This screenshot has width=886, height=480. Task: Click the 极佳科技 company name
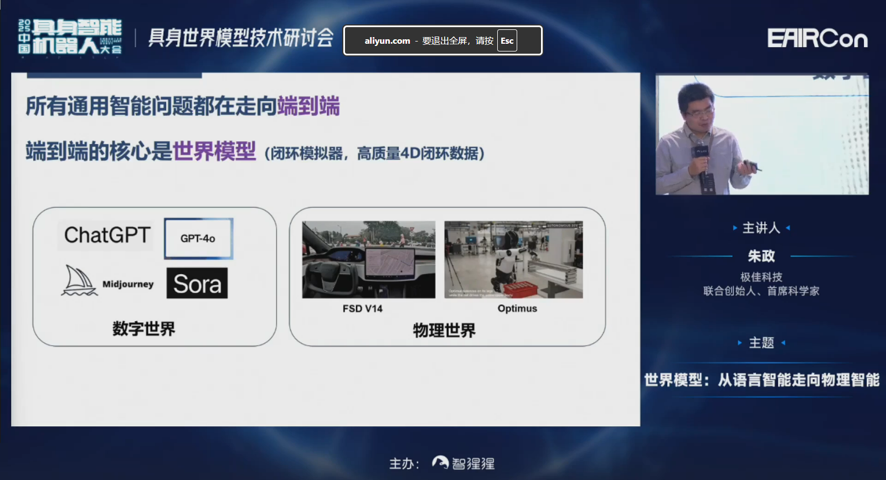click(761, 277)
